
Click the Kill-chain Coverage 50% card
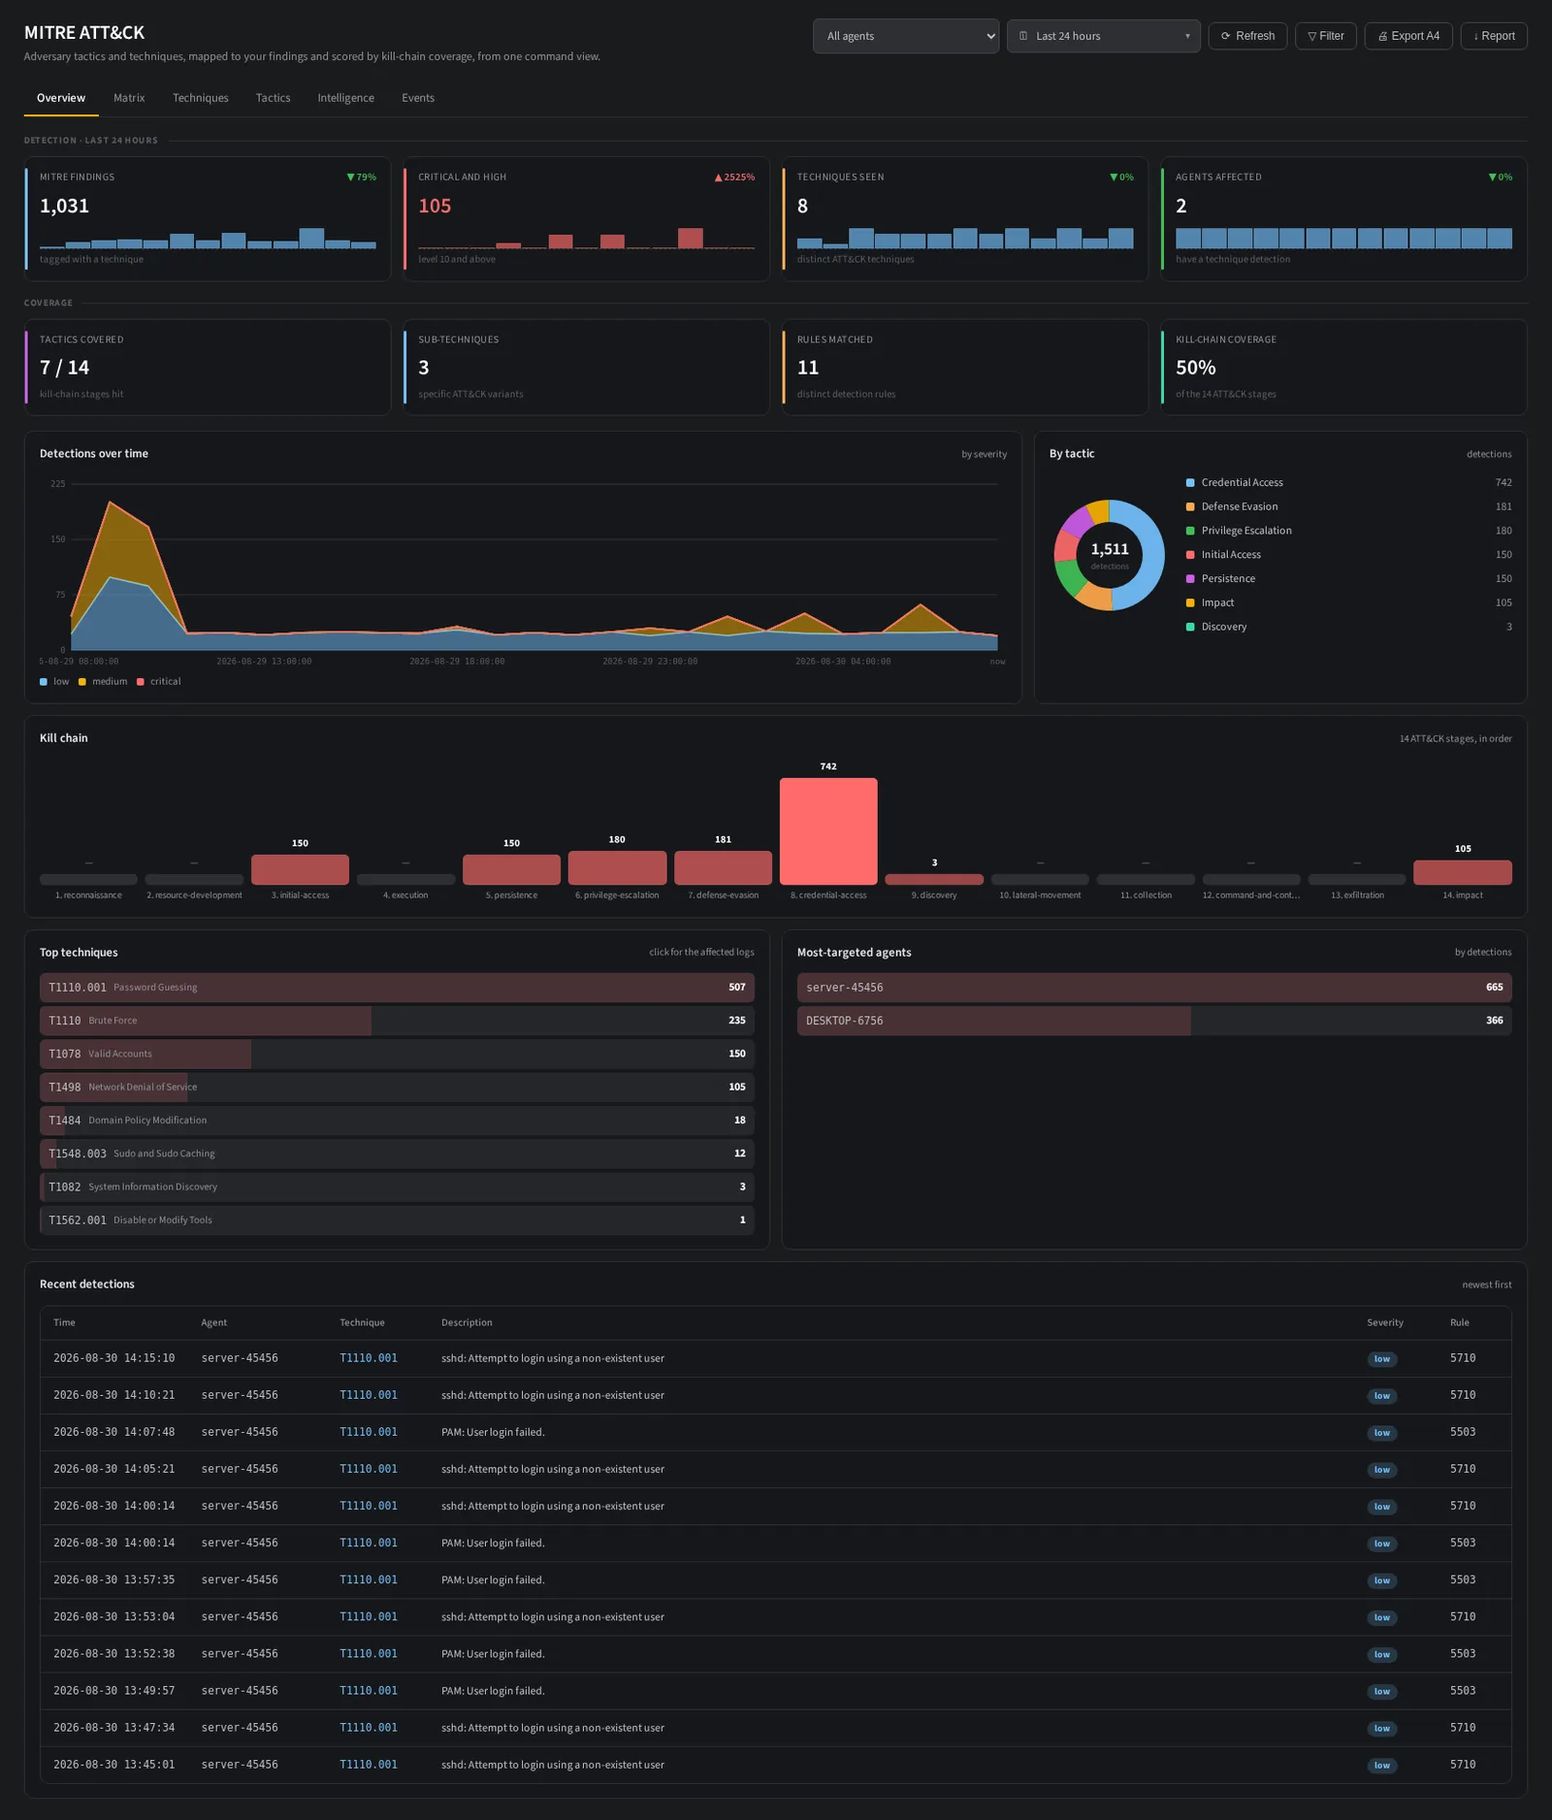pyautogui.click(x=1343, y=368)
